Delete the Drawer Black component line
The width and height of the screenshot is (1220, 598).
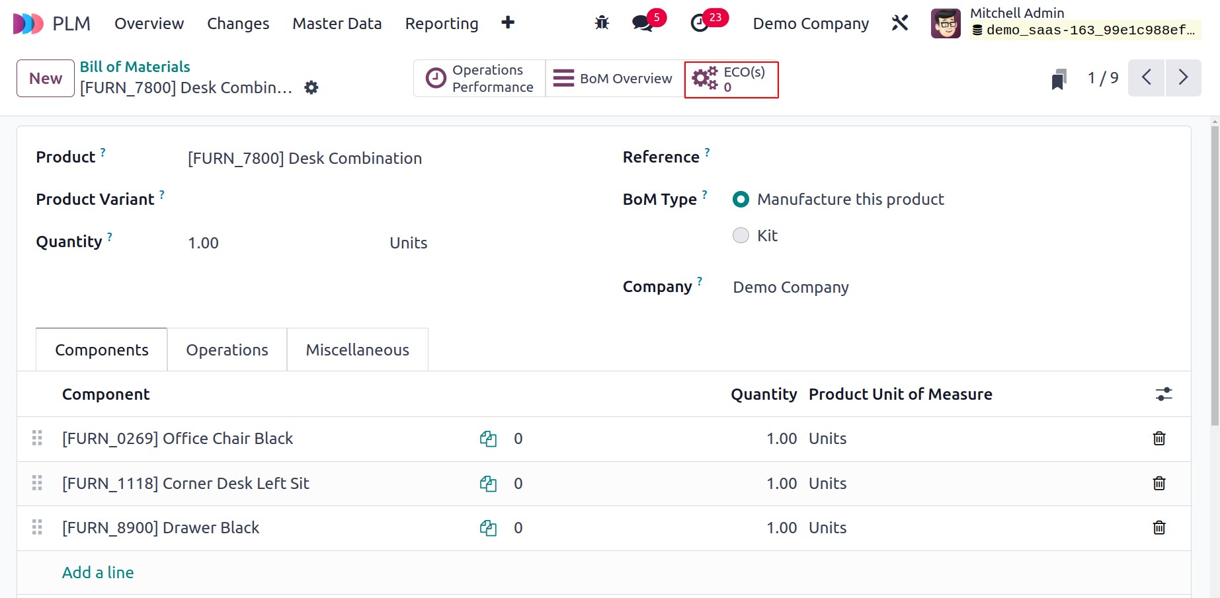coord(1159,528)
